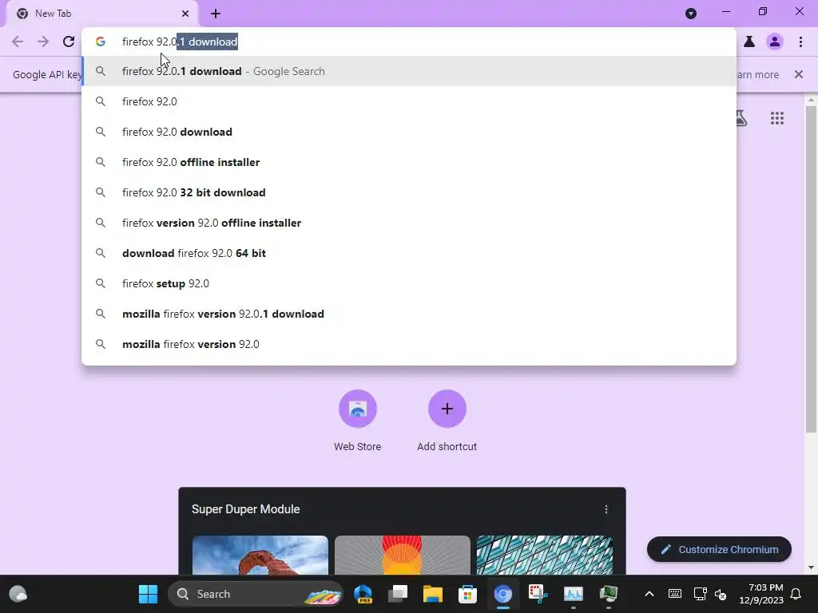Viewport: 818px width, 613px height.
Task: Open File Explorer from taskbar
Action: point(432,594)
